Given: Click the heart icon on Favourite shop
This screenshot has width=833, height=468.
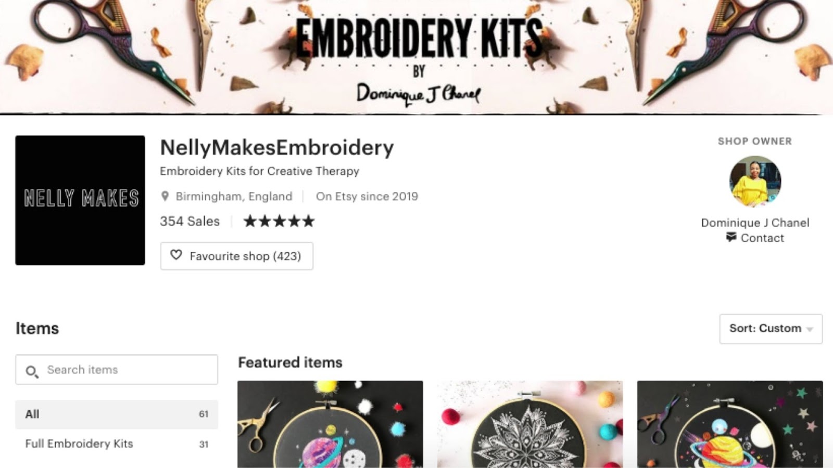Looking at the screenshot, I should click(x=176, y=255).
